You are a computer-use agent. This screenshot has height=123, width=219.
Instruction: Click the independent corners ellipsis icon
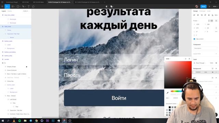pyautogui.click(x=216, y=32)
